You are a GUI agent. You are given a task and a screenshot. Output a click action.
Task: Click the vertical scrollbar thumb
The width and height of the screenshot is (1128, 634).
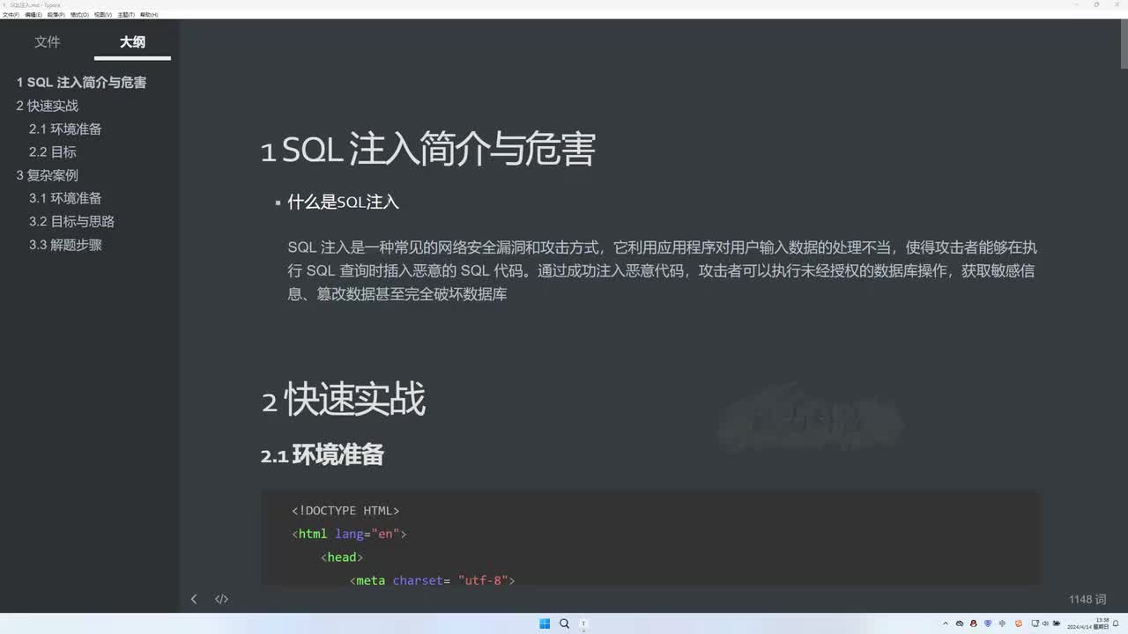pos(1124,45)
